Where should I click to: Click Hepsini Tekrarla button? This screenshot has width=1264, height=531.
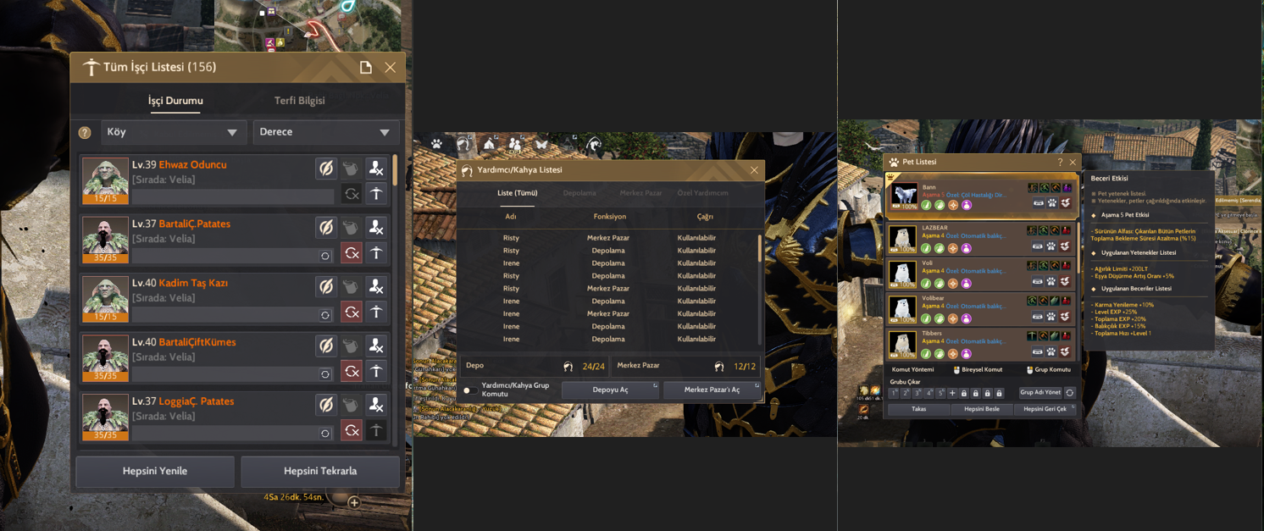320,471
